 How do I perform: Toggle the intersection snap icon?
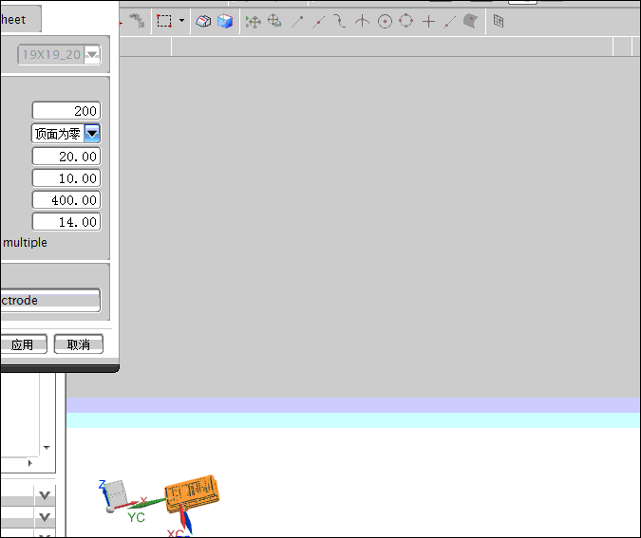(362, 21)
